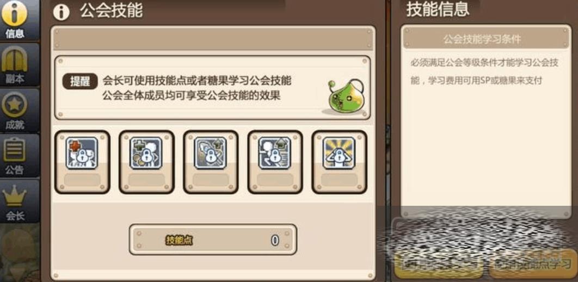The image size is (578, 282).
Task: Tap the green slime mascot
Action: coord(343,97)
